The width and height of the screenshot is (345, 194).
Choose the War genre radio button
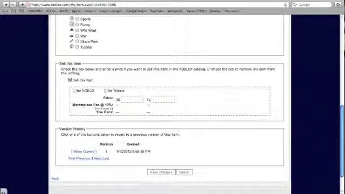(77, 36)
